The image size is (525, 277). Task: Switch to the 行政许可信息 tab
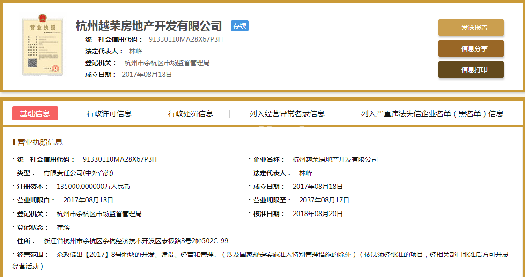pyautogui.click(x=109, y=113)
